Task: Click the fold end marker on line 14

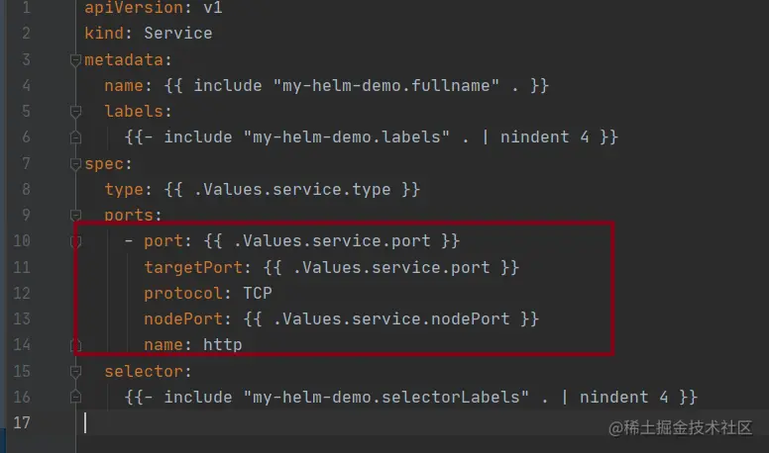Action: pos(76,345)
